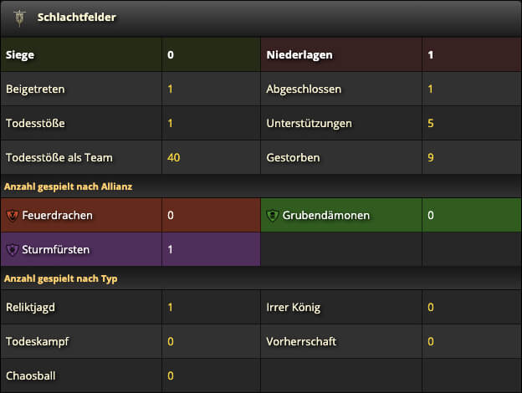Screen dimensions: 522x393
Task: Click the Anzahl gespielt nach Typ heading
Action: [x=60, y=278]
